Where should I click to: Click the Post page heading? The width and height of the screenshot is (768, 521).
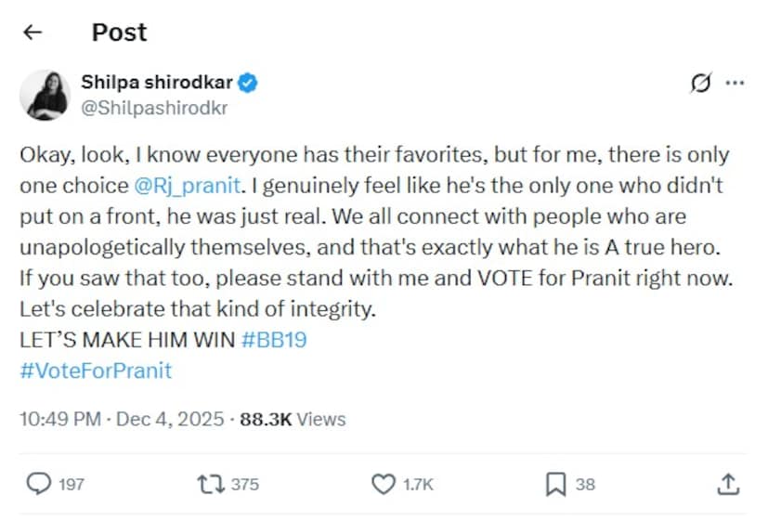pyautogui.click(x=119, y=33)
